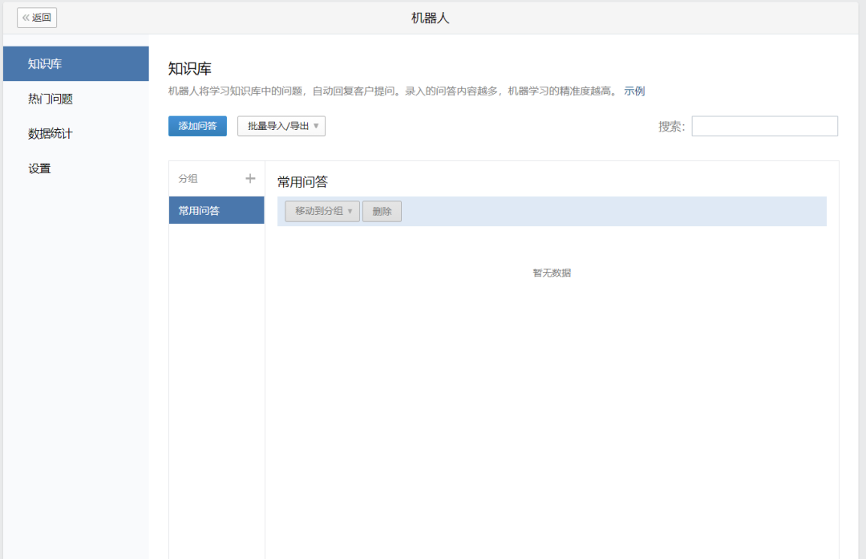The image size is (866, 559).
Task: Expand the 移动到分组 dropdown
Action: [322, 211]
